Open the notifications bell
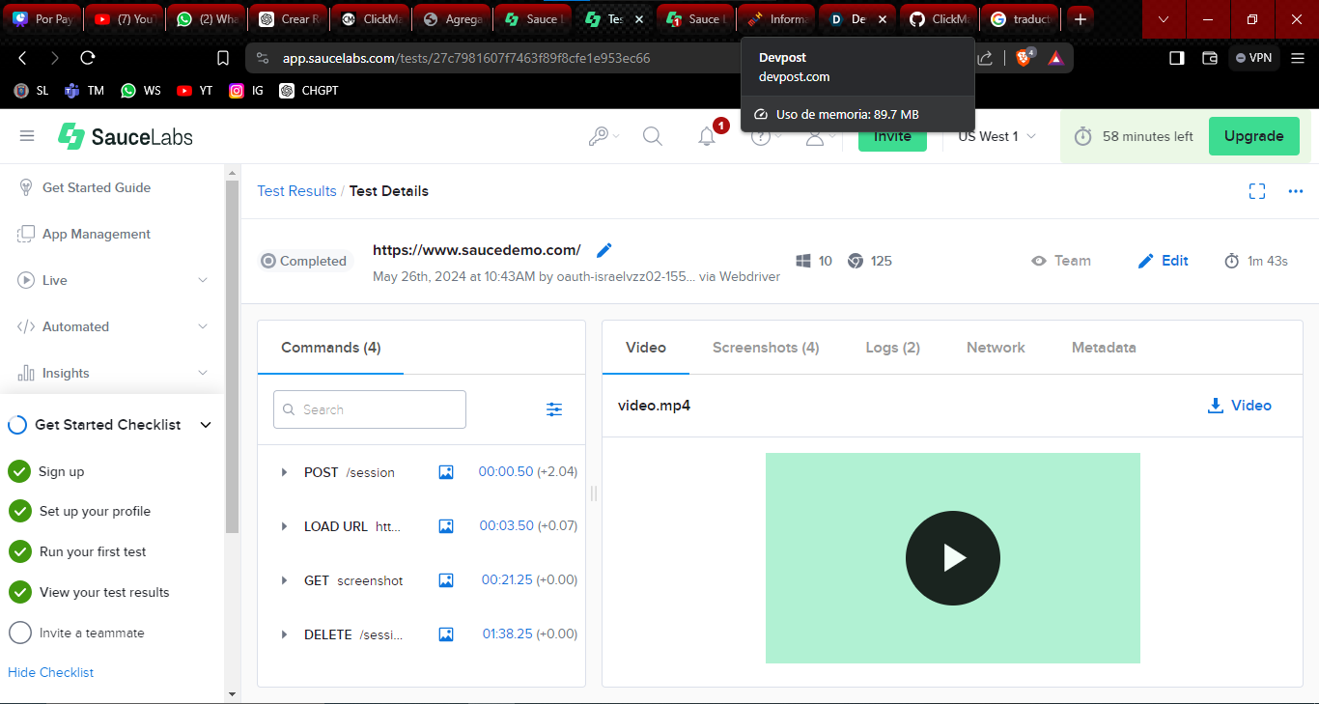Screen dimensions: 1319x704 (x=707, y=136)
